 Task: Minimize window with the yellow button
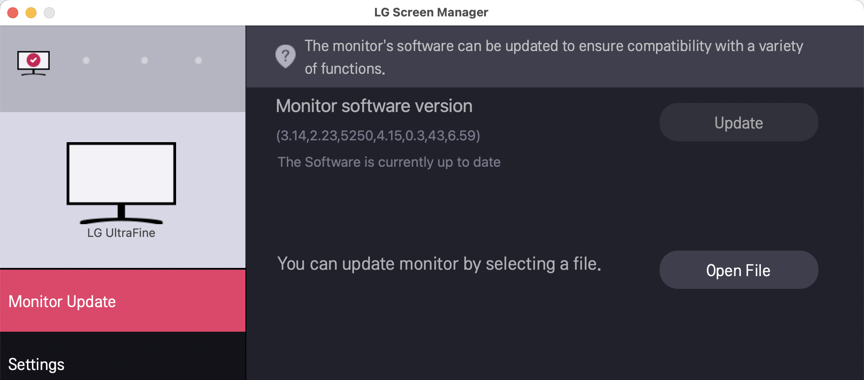[31, 13]
